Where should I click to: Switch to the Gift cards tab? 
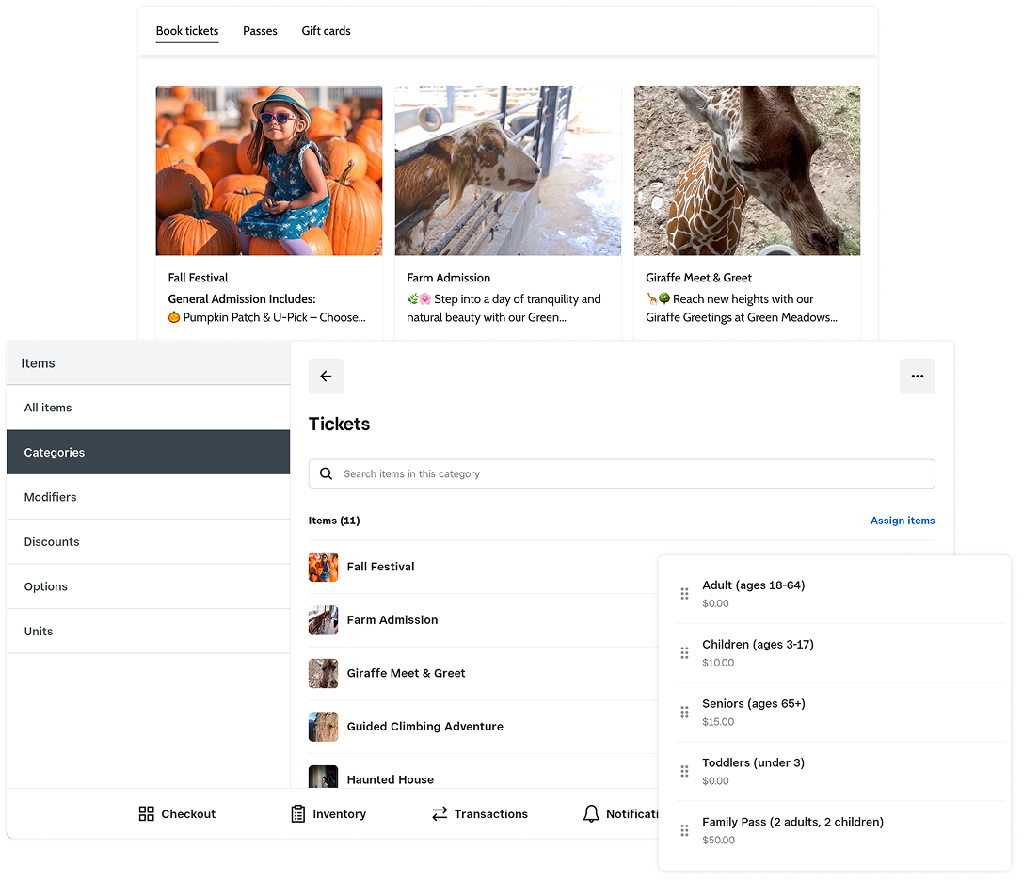click(326, 30)
